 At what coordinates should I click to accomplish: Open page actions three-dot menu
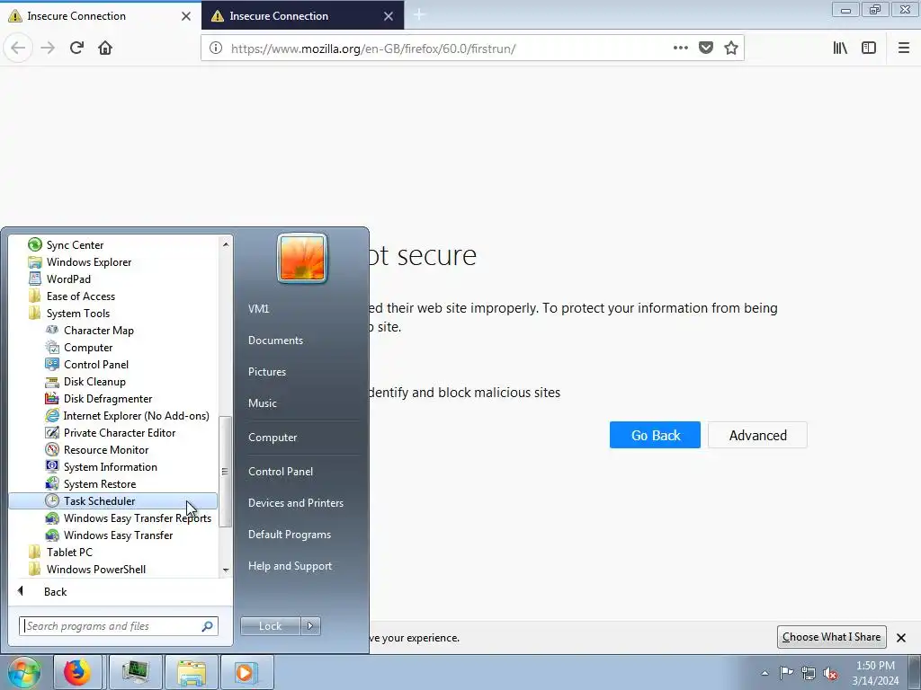(680, 49)
